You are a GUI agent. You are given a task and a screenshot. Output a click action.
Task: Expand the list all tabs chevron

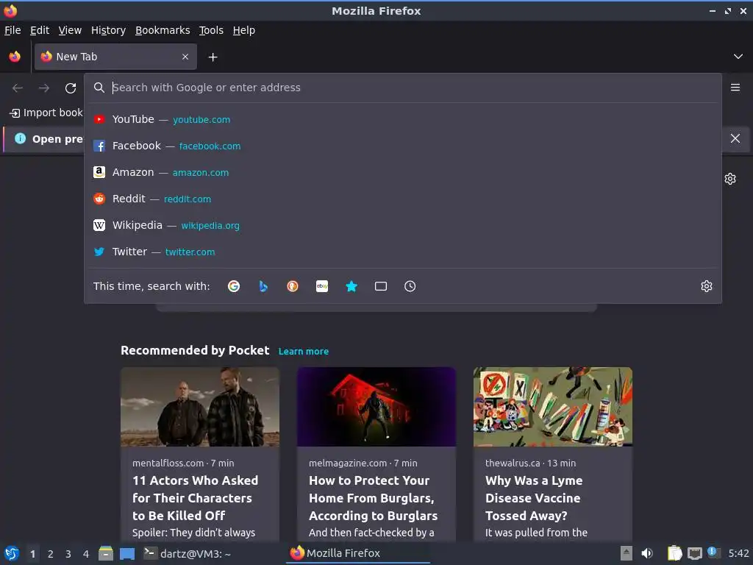coord(738,57)
